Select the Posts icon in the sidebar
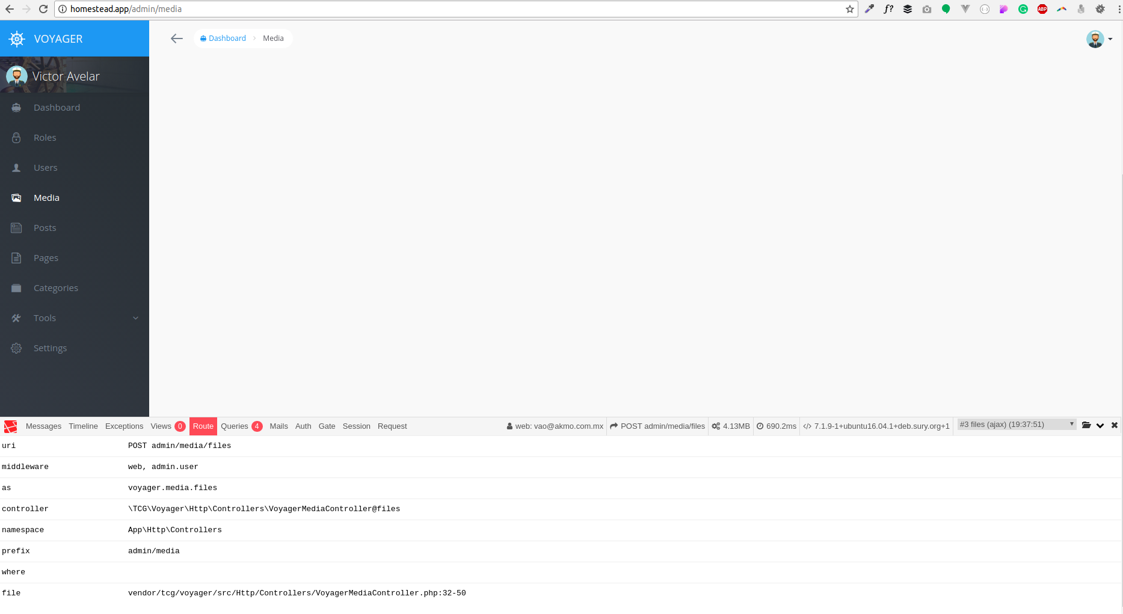The width and height of the screenshot is (1123, 614). pyautogui.click(x=16, y=227)
